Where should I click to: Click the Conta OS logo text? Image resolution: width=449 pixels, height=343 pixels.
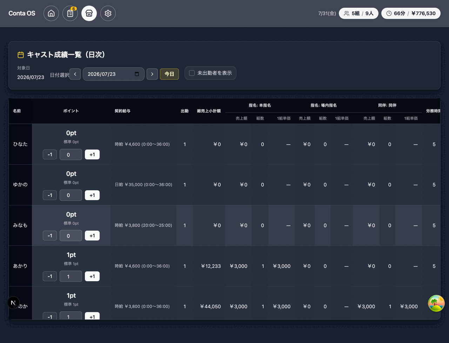pos(22,13)
